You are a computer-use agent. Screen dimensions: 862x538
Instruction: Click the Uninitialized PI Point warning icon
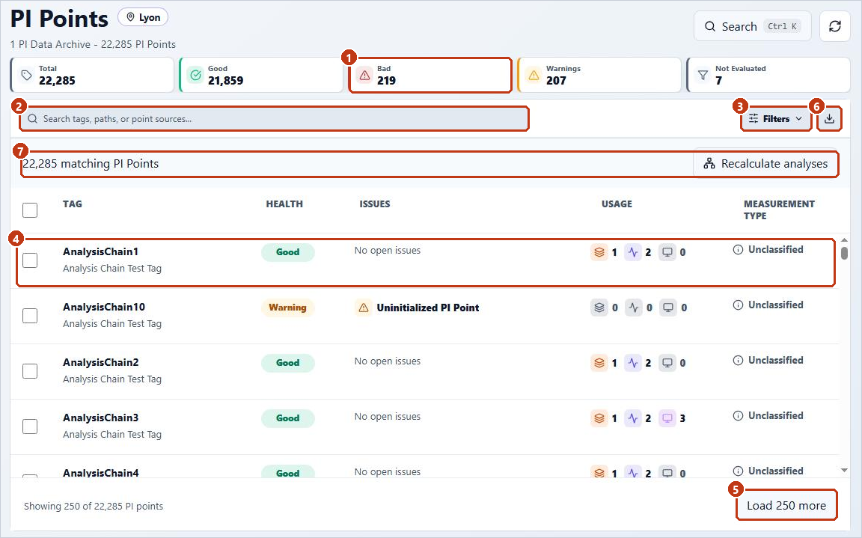tap(364, 308)
